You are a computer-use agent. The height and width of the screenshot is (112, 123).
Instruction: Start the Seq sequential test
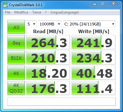pyautogui.click(x=16, y=42)
